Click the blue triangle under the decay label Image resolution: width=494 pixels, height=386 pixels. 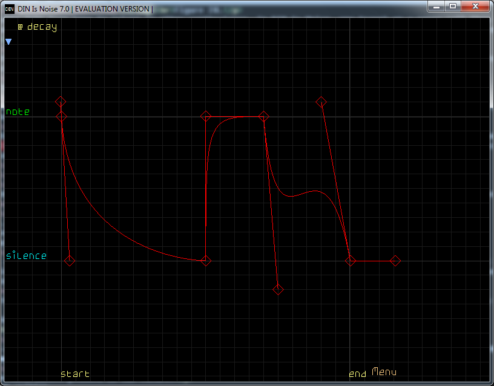(8, 42)
